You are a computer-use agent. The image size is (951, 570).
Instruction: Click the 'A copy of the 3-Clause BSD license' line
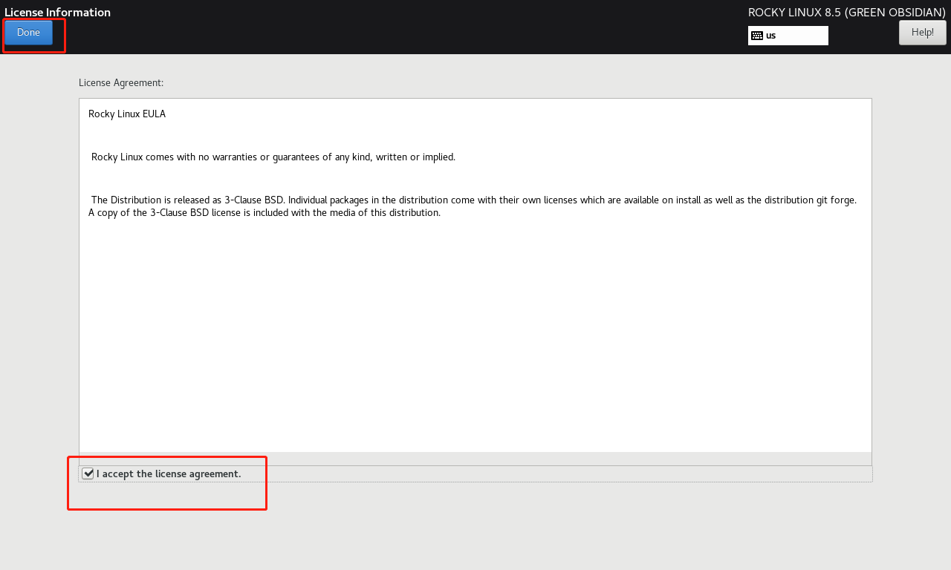[264, 213]
